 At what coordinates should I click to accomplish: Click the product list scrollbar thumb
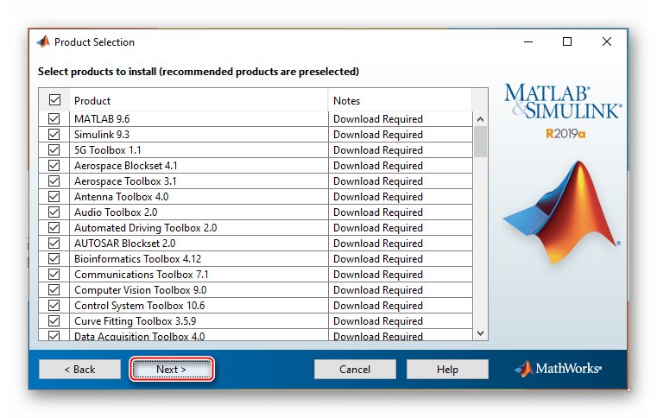click(x=481, y=141)
